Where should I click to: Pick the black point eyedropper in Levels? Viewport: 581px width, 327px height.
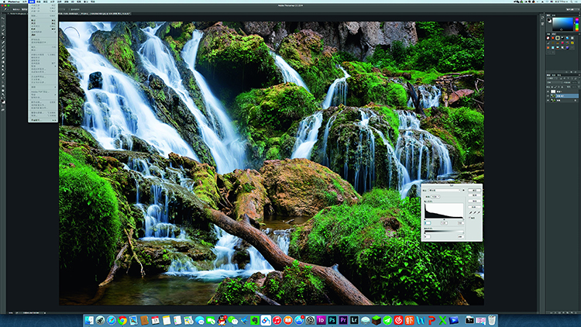tap(472, 212)
